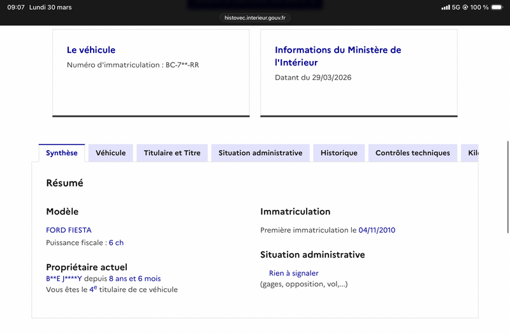Screen dimensions: 510x334
Task: Click Informations du Ministère de l'Intérieur heading
Action: [x=338, y=56]
